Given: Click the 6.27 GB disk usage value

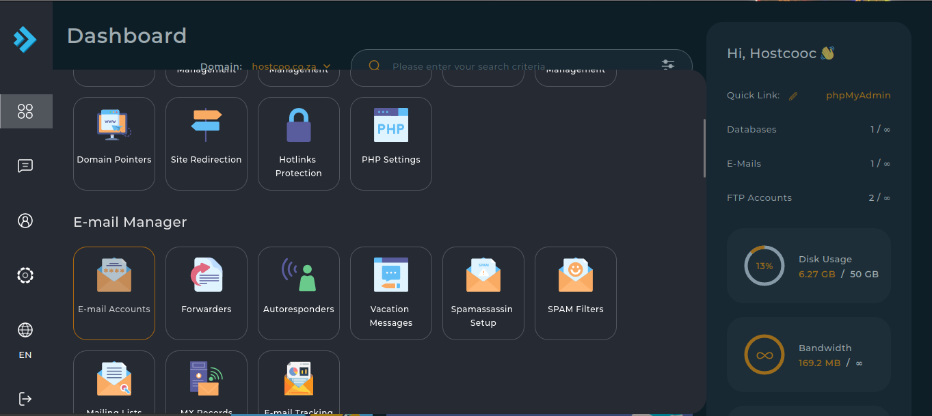Looking at the screenshot, I should click(816, 274).
